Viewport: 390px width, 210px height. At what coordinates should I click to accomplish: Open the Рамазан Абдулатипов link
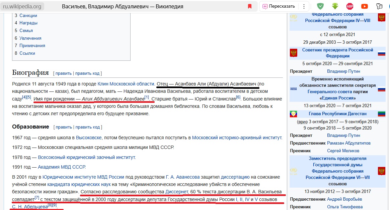click(349, 143)
